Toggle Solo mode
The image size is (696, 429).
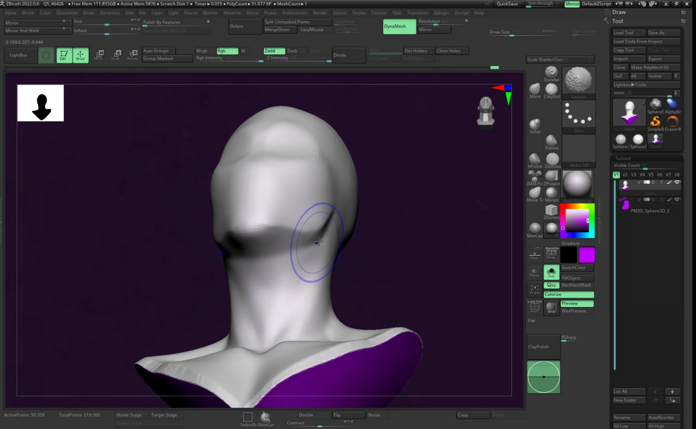click(551, 272)
